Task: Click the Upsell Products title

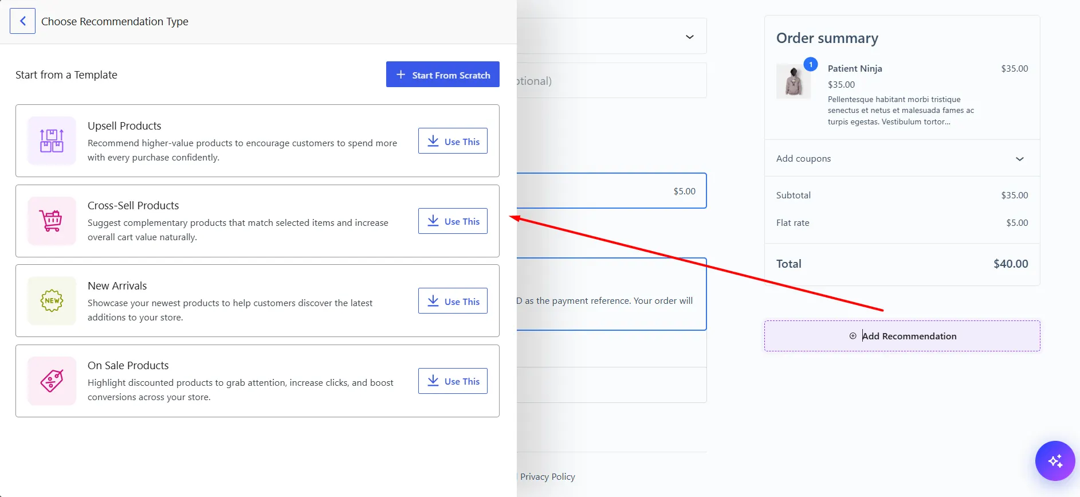Action: (124, 126)
